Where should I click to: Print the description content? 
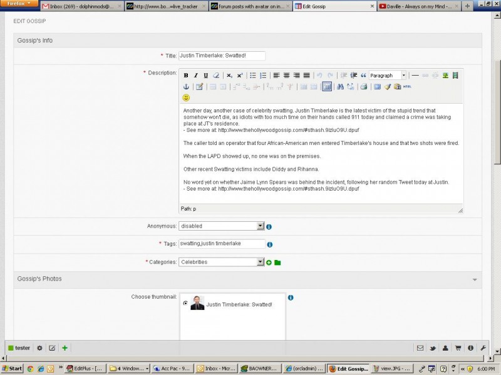coord(364,87)
